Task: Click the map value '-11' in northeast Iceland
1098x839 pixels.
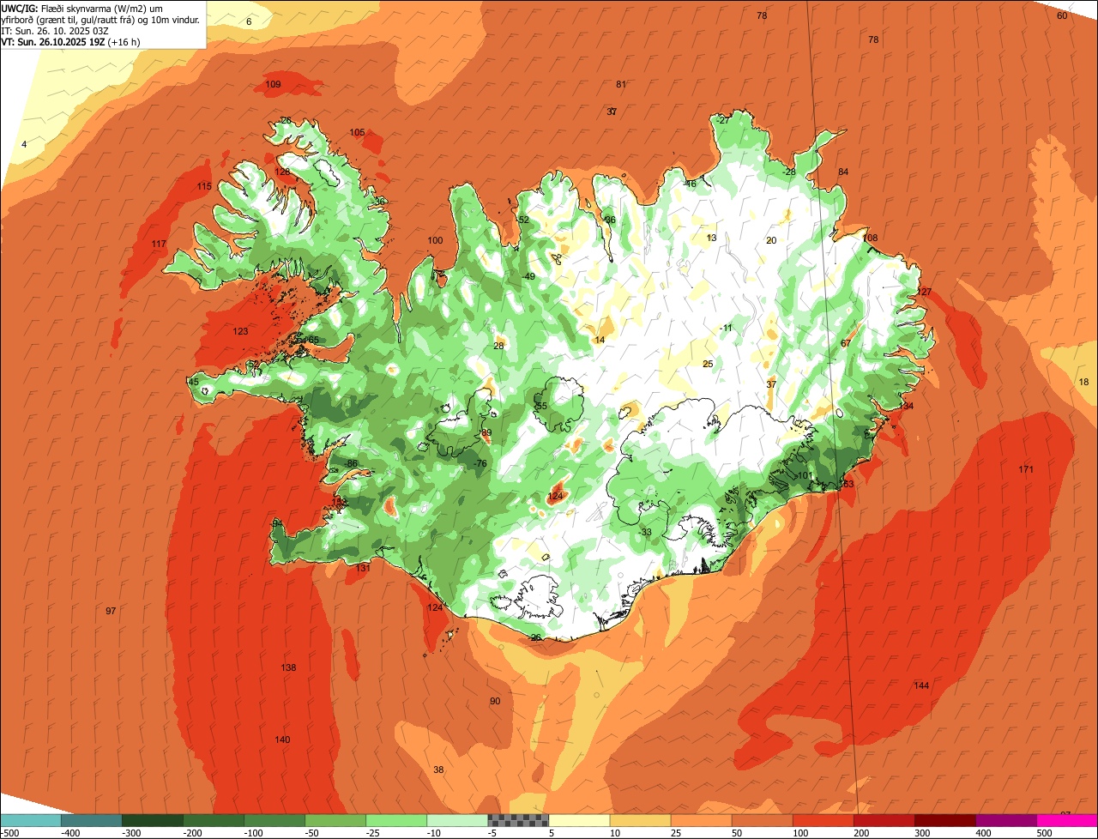Action: point(726,328)
